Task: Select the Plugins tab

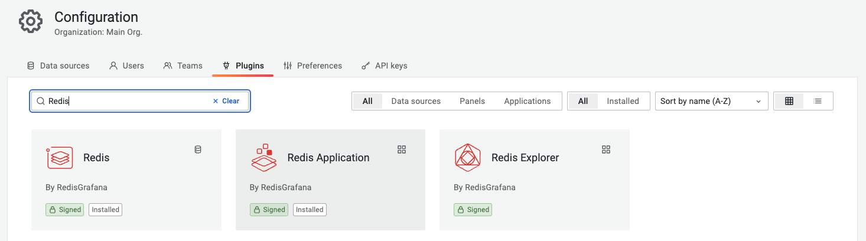Action: (243, 66)
